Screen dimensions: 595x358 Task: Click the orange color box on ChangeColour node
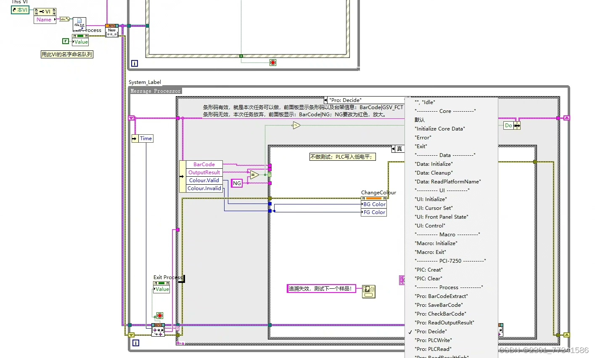point(373,198)
